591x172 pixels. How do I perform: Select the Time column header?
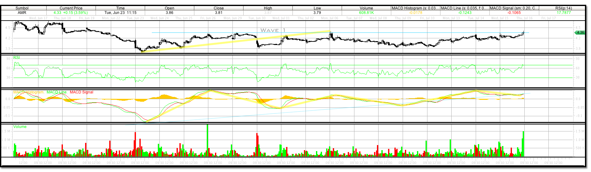120,8
